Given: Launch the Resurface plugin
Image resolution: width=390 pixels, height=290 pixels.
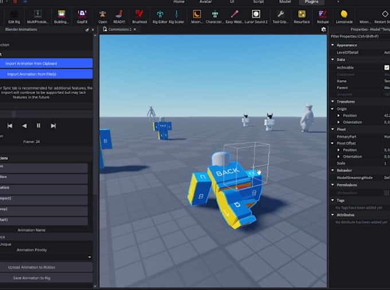Looking at the screenshot, I should tap(302, 17).
